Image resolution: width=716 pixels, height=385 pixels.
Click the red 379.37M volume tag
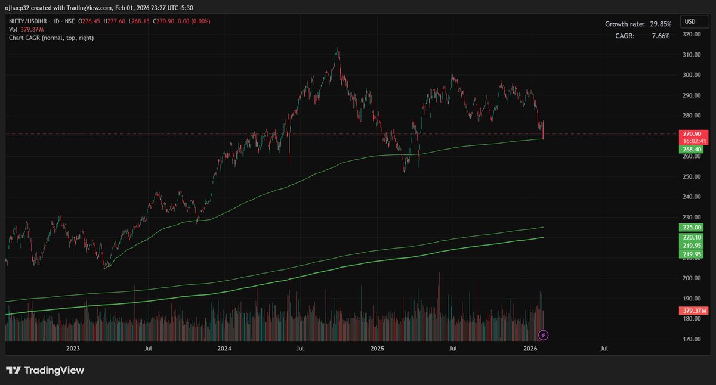693,311
